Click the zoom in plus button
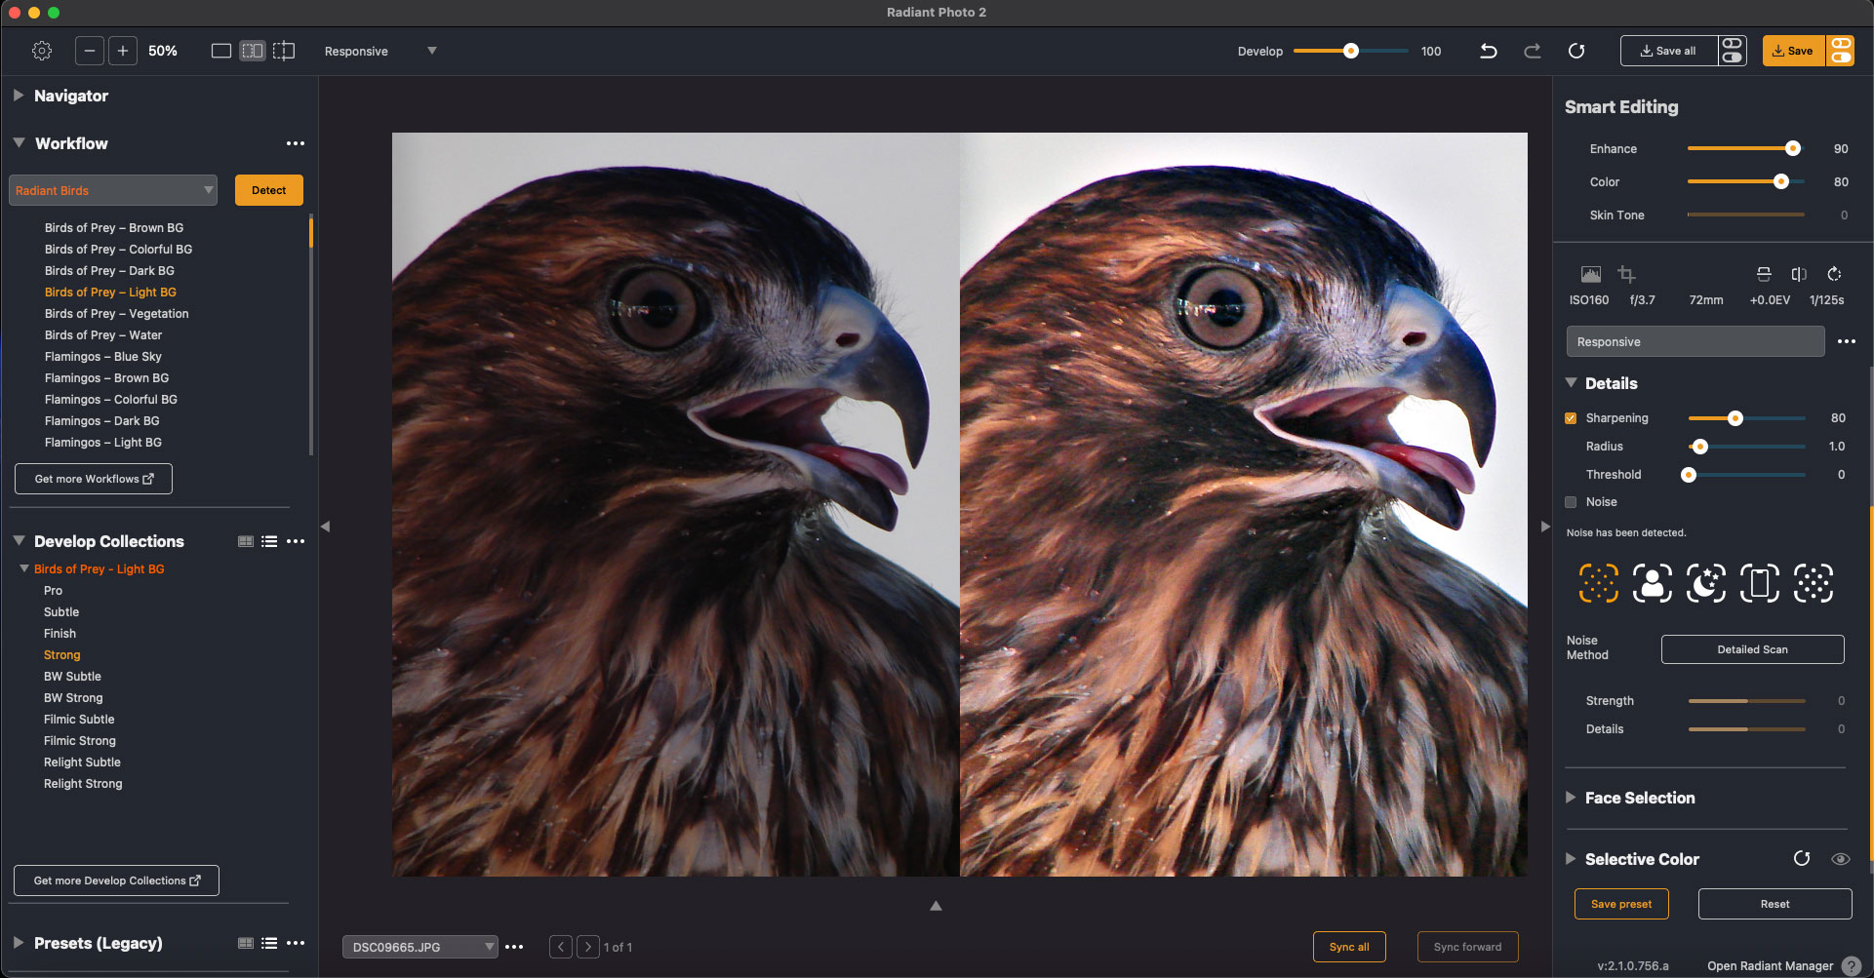 (123, 51)
